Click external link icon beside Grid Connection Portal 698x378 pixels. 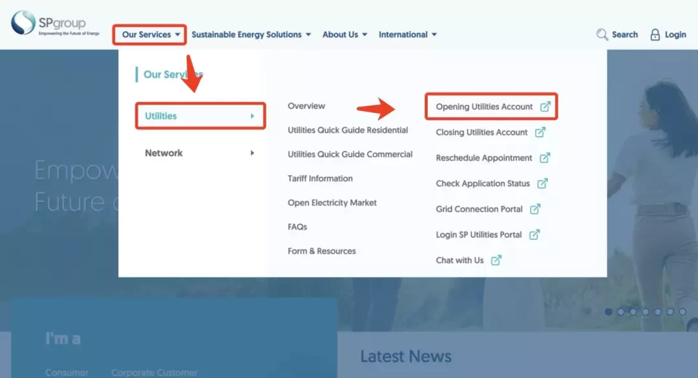pyautogui.click(x=535, y=209)
